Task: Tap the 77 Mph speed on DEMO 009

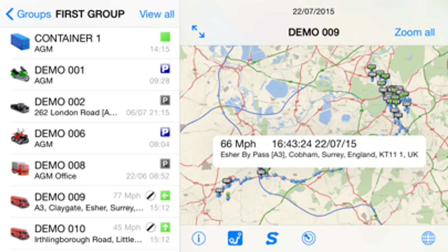Action: coord(127,195)
